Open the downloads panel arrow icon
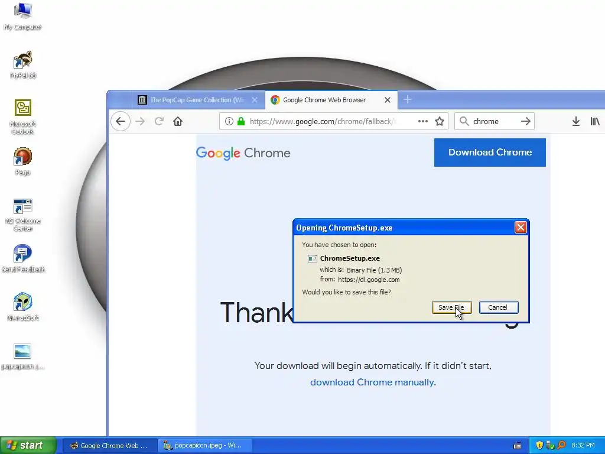Viewport: 605px width, 454px height. pos(575,121)
